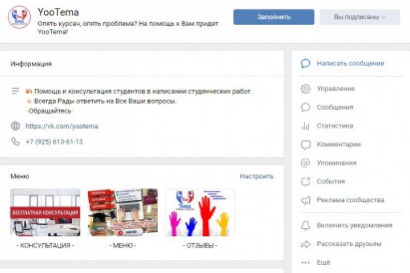Click the Рассказать друзьям share arrow
The height and width of the screenshot is (273, 410).
(305, 244)
